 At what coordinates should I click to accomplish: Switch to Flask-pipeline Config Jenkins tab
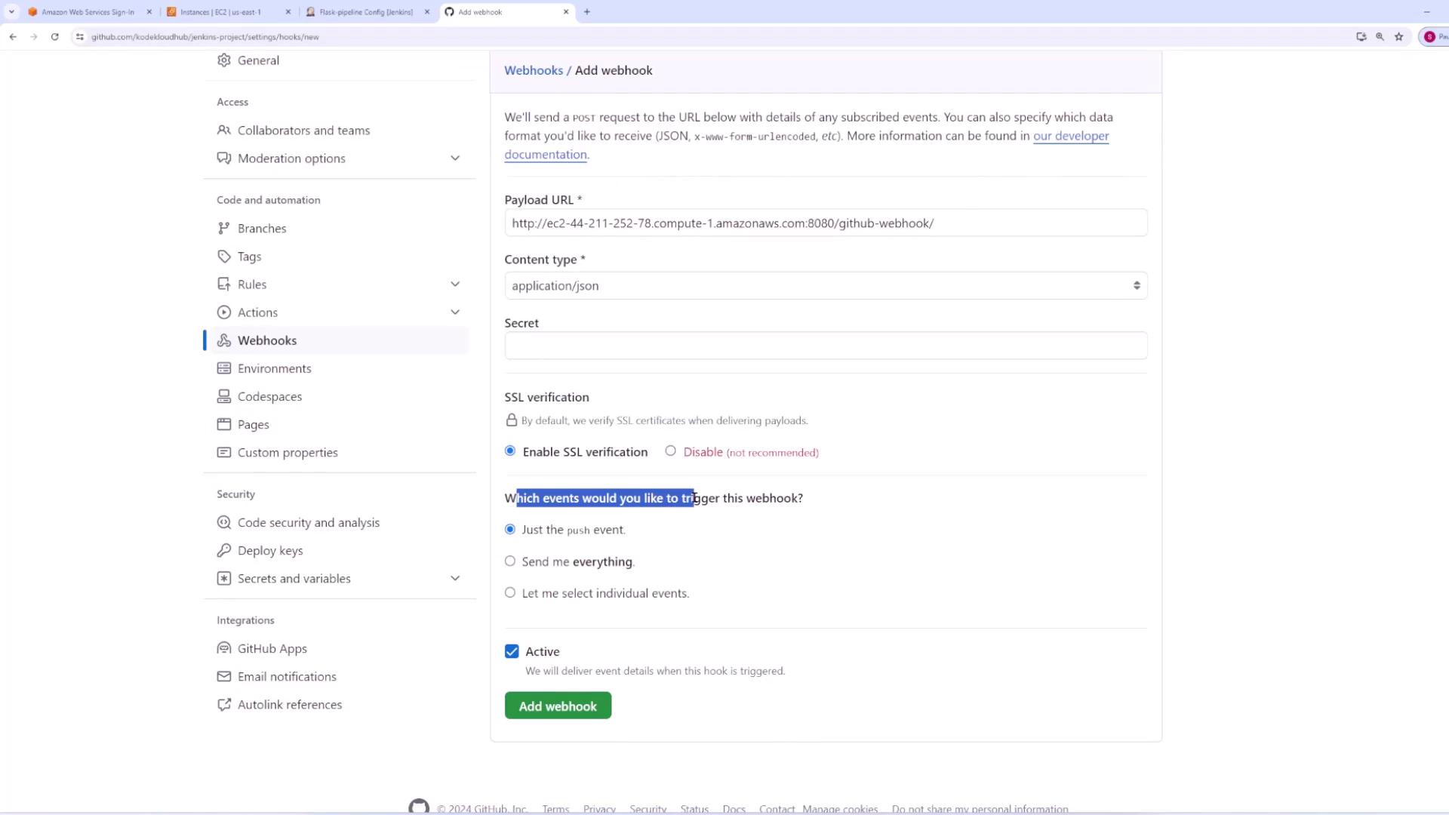365,12
